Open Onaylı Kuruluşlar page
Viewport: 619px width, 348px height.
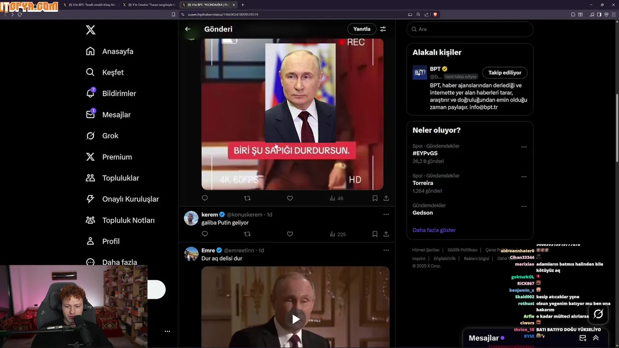(x=122, y=199)
